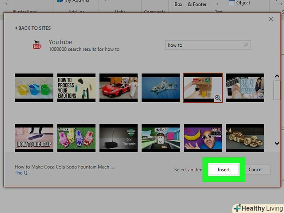Screen dimensions: 284x213
Task: Select the colored liquid glasses video thumbnail
Action: coord(34,88)
